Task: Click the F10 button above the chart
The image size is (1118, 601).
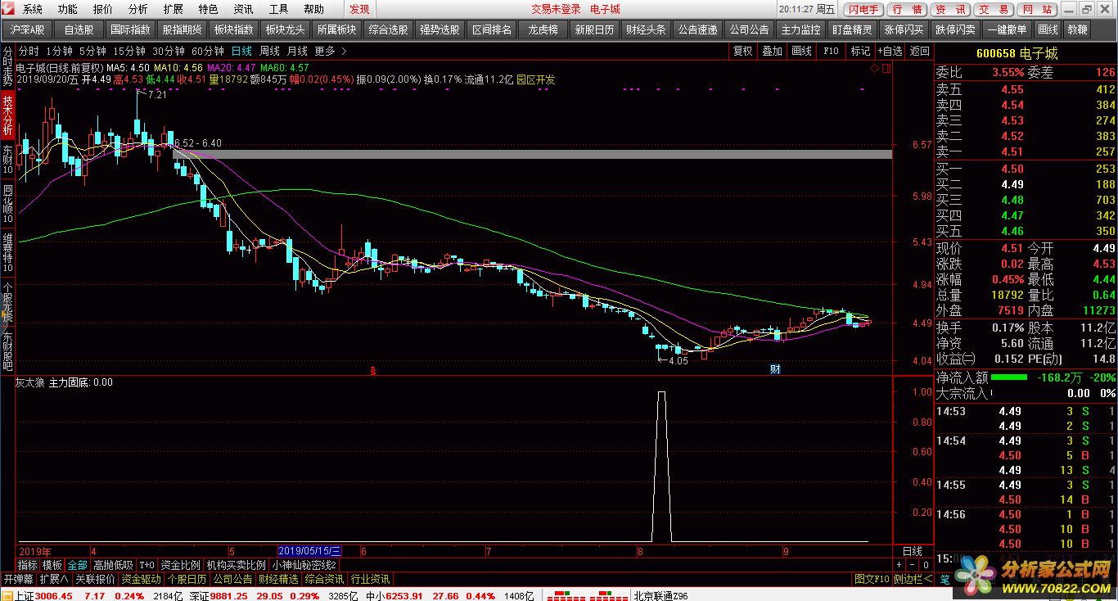Action: coord(831,51)
